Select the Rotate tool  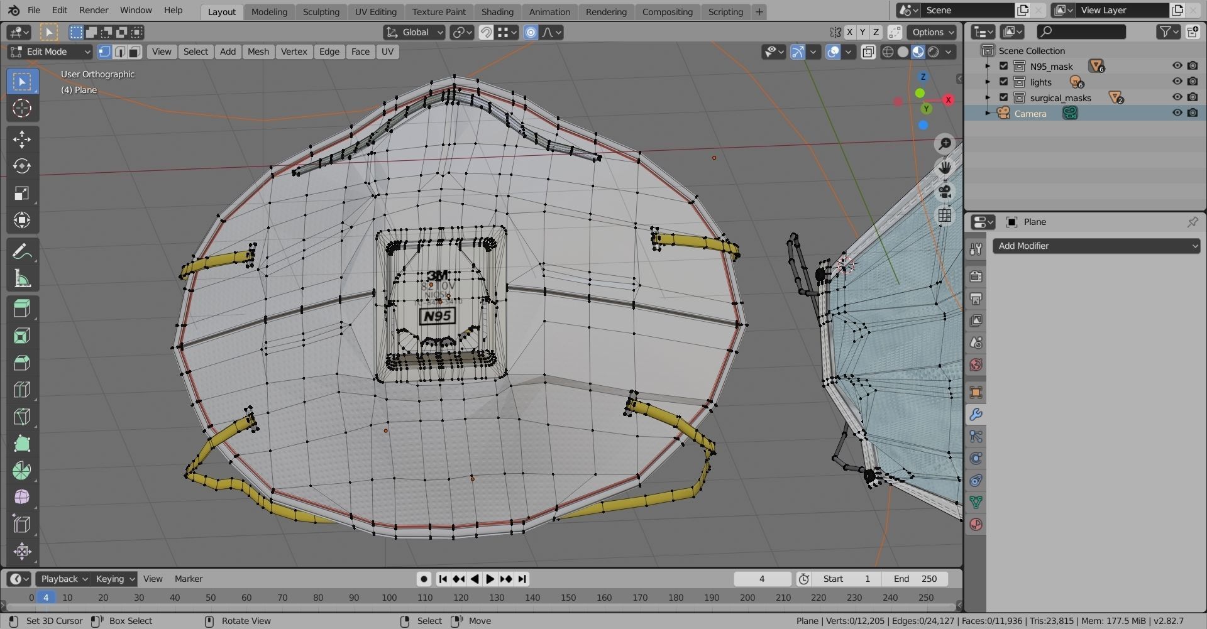pos(22,166)
